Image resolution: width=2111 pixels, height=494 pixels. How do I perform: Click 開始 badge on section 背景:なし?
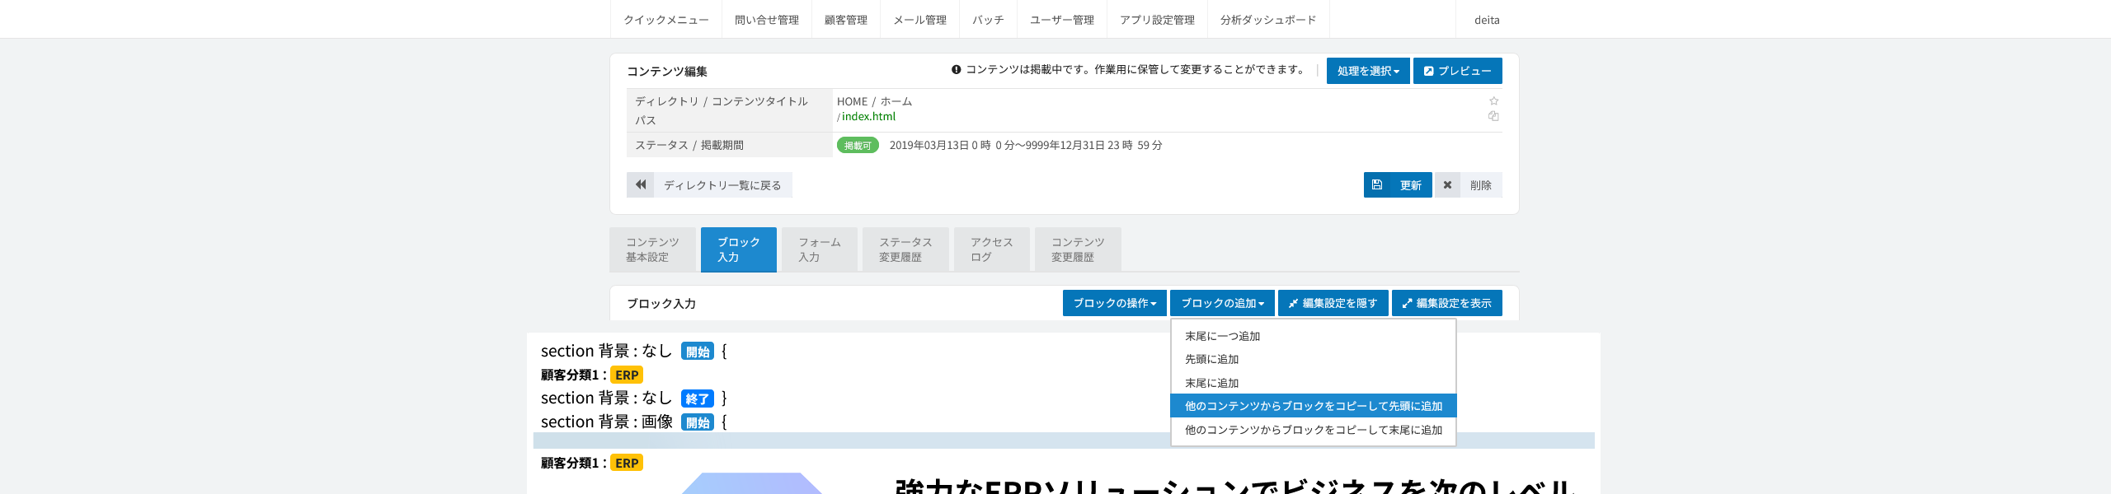(x=698, y=352)
